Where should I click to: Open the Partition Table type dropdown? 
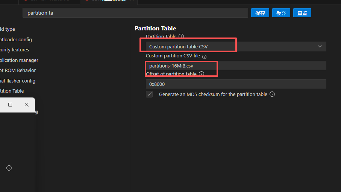click(236, 46)
